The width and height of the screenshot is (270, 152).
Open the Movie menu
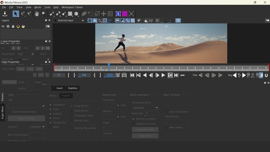[38, 7]
